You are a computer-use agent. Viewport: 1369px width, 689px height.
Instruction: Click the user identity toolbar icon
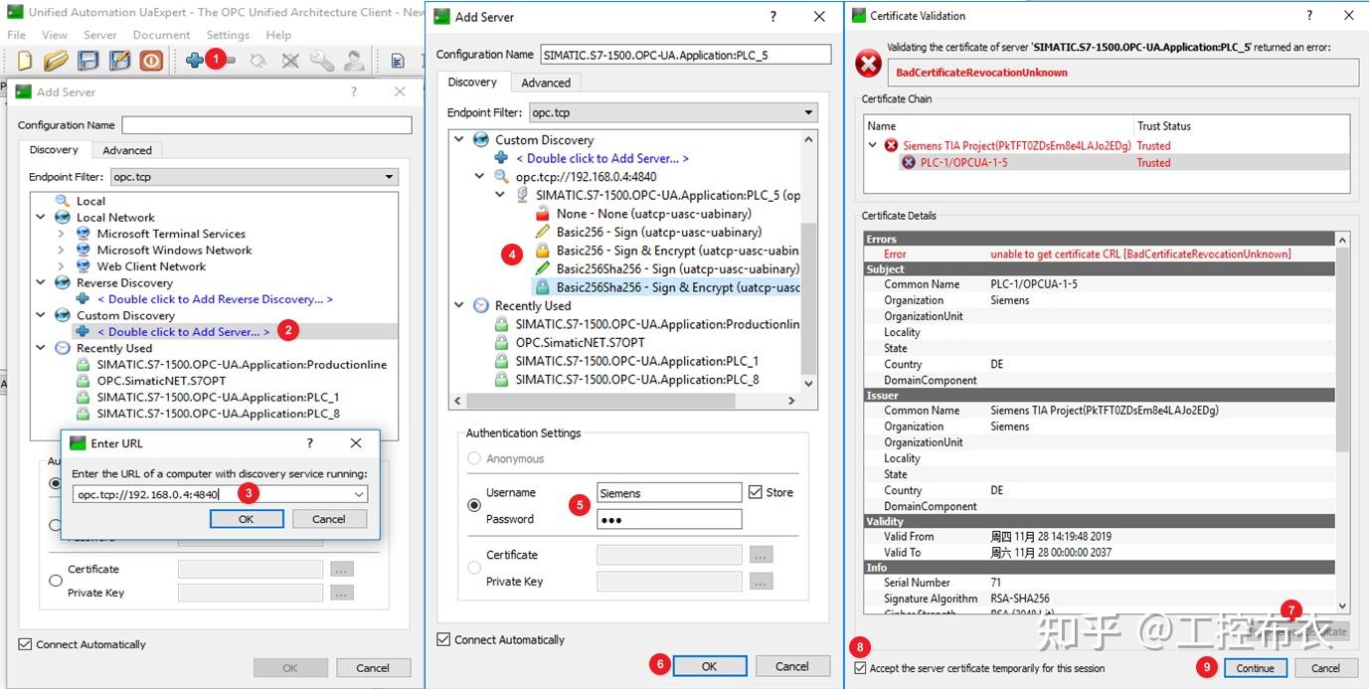click(353, 61)
